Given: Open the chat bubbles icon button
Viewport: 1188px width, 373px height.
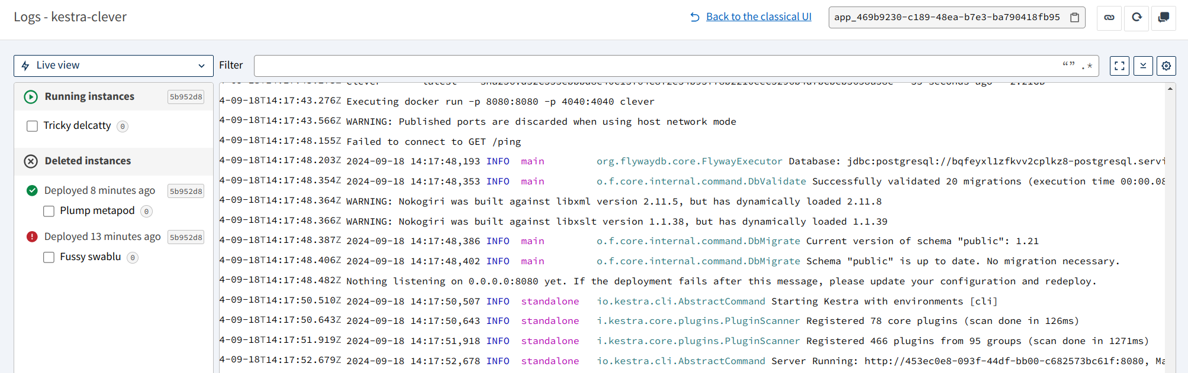Looking at the screenshot, I should [1163, 18].
